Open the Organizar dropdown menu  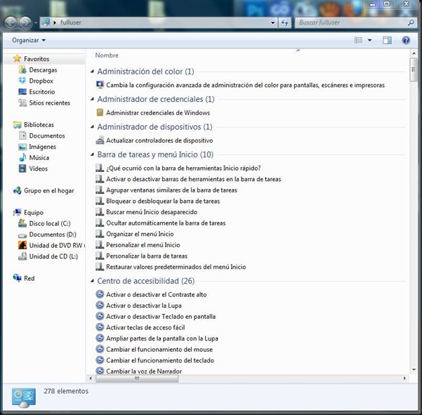[29, 40]
